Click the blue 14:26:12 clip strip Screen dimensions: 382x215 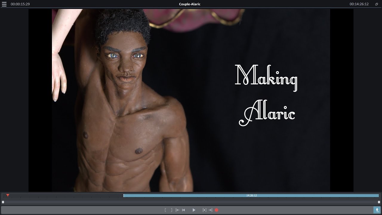click(251, 196)
